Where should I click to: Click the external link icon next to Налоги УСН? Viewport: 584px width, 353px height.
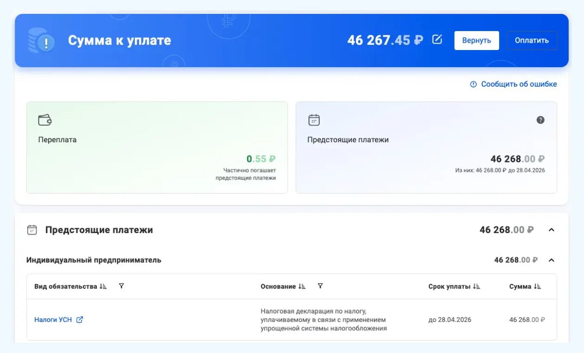(79, 320)
